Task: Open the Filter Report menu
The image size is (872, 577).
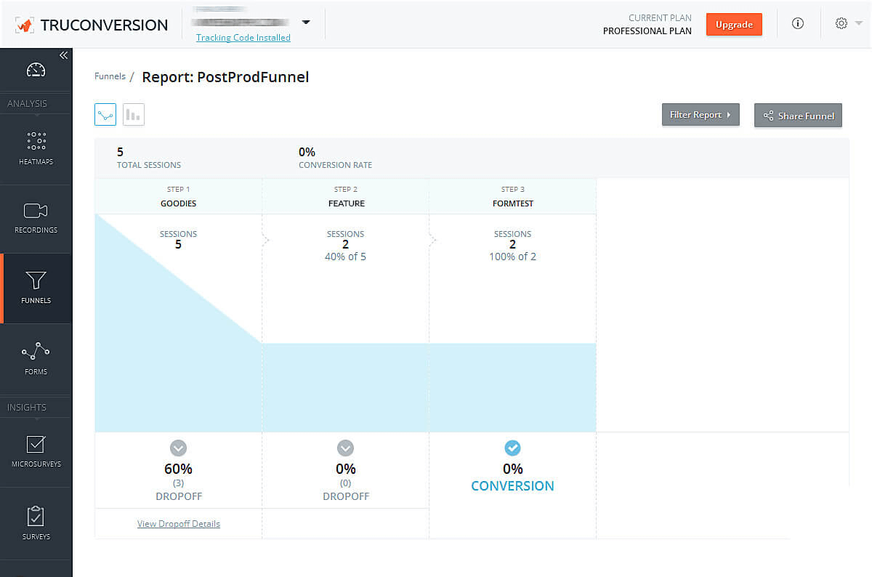Action: tap(700, 115)
